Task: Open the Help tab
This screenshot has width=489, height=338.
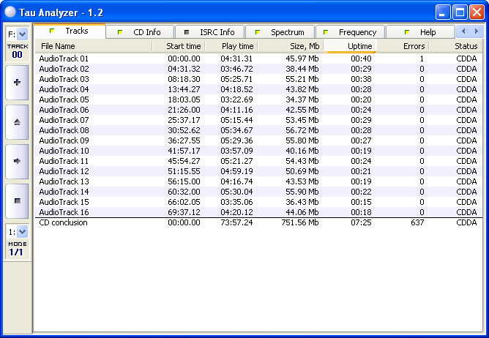Action: (x=421, y=32)
